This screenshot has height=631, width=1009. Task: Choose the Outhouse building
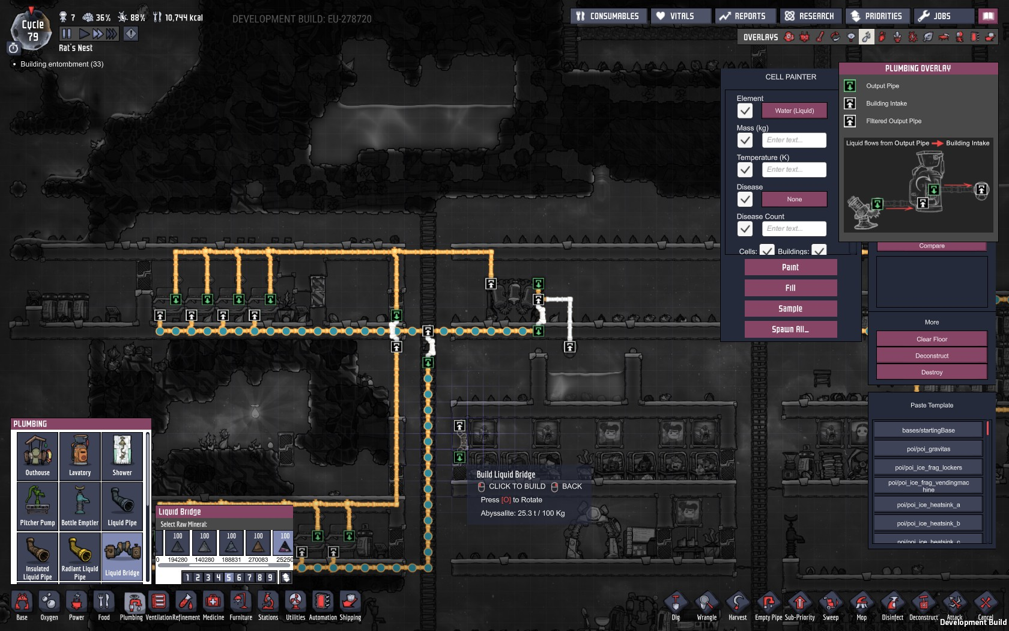point(37,456)
